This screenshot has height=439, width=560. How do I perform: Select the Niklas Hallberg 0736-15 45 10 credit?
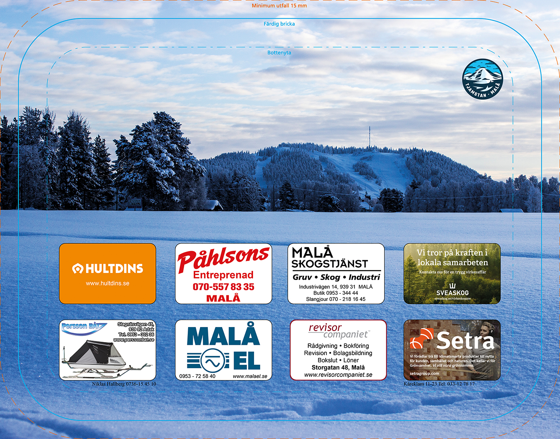(x=124, y=384)
